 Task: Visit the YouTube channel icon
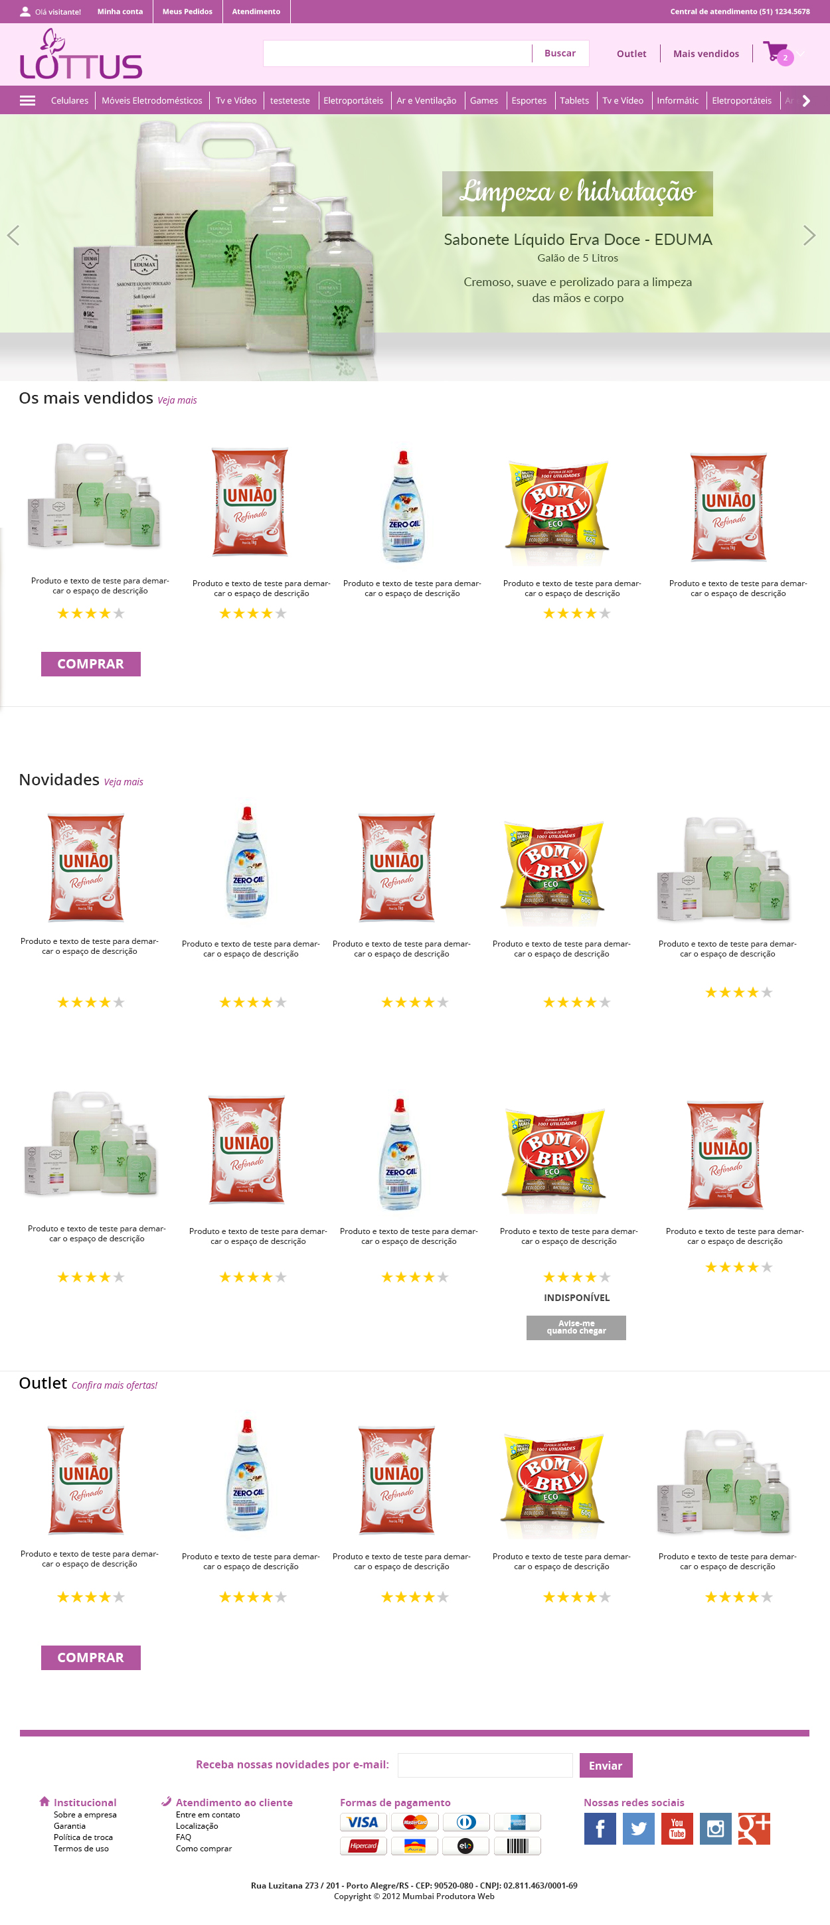pyautogui.click(x=677, y=1829)
